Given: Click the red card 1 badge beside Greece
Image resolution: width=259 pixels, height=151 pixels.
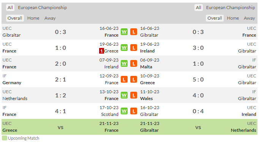Looking at the screenshot, I should click(x=101, y=51).
